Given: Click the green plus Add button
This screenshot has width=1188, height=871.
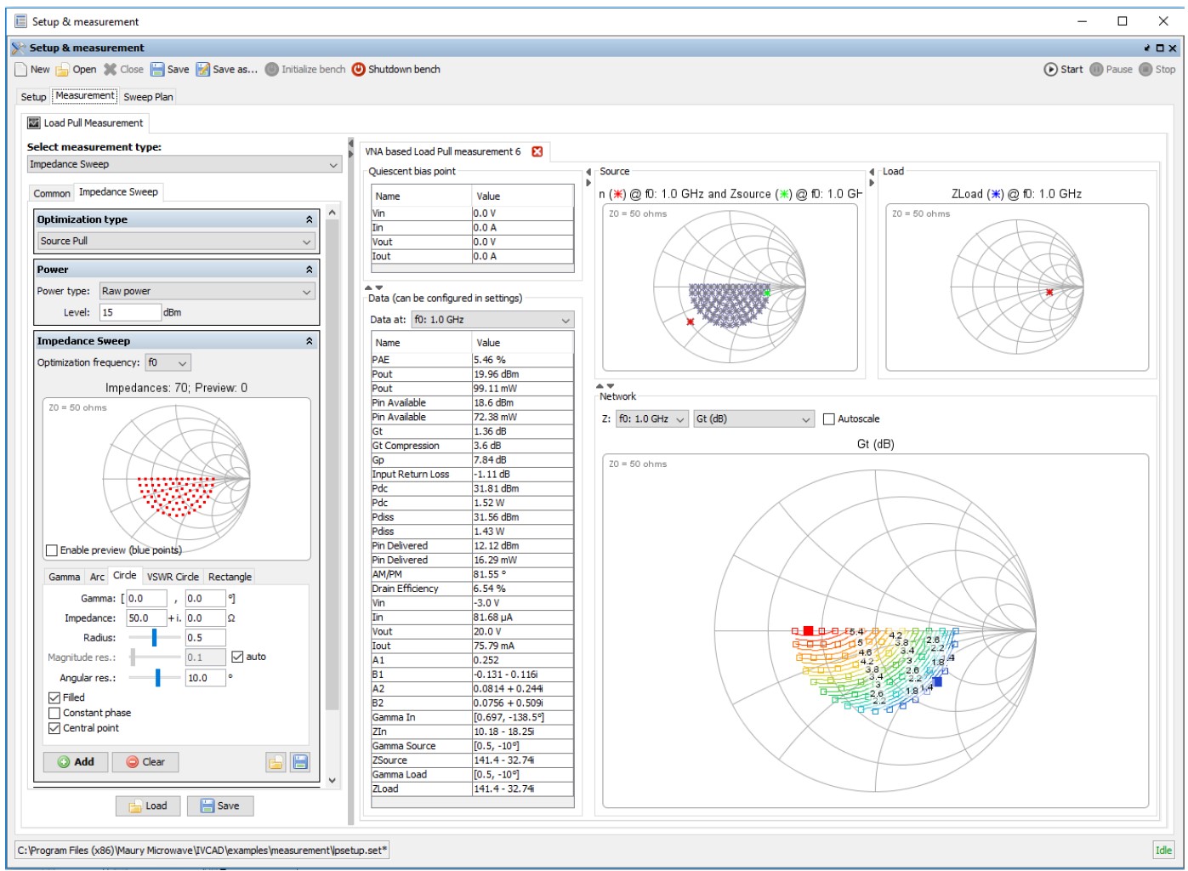Looking at the screenshot, I should [x=76, y=762].
